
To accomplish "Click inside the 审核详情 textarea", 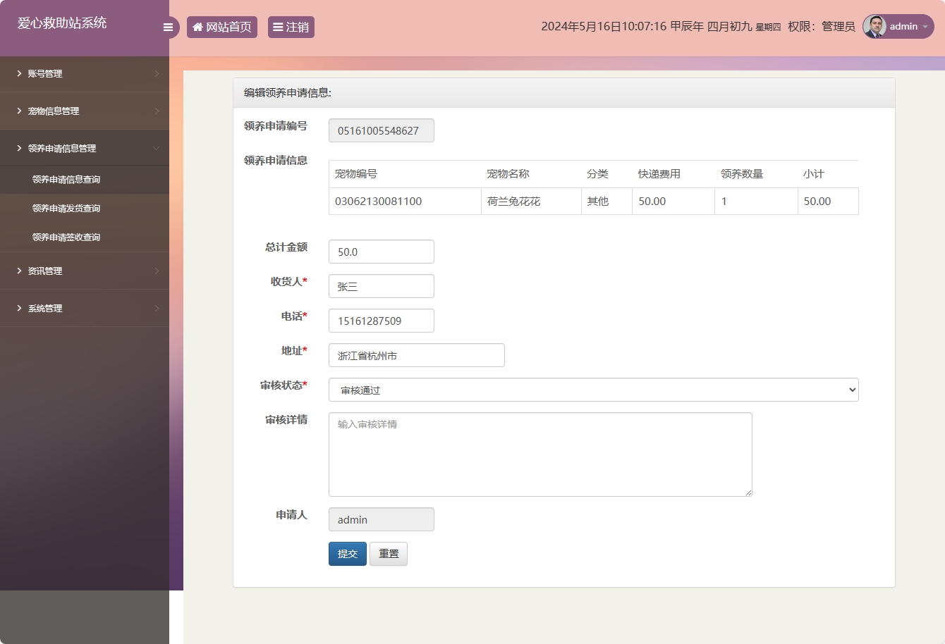I will [539, 454].
